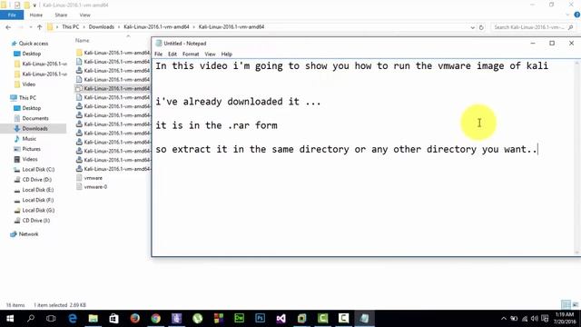Switch to Notepad taskbar icon
Image resolution: width=581 pixels, height=327 pixels.
(x=365, y=319)
